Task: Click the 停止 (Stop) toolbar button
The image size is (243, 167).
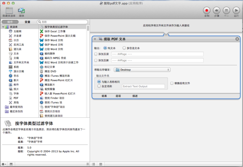Action: 226,11
